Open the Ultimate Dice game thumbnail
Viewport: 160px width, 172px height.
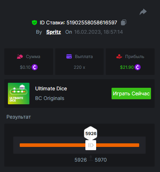(x=19, y=94)
